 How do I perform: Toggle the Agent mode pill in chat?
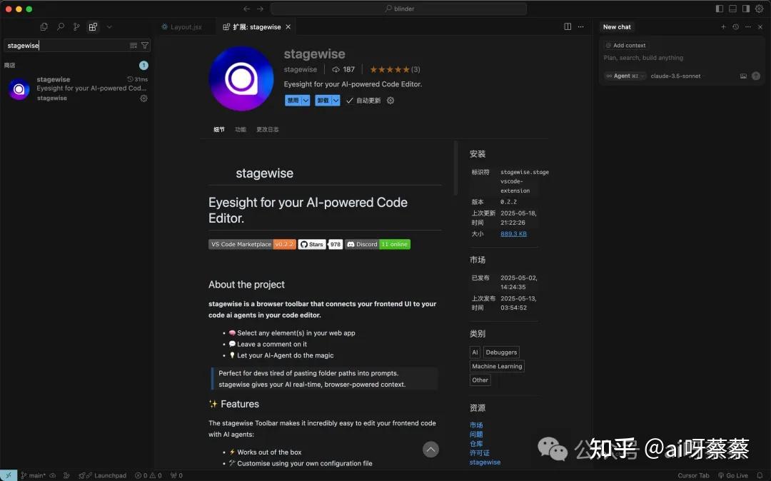coord(625,76)
